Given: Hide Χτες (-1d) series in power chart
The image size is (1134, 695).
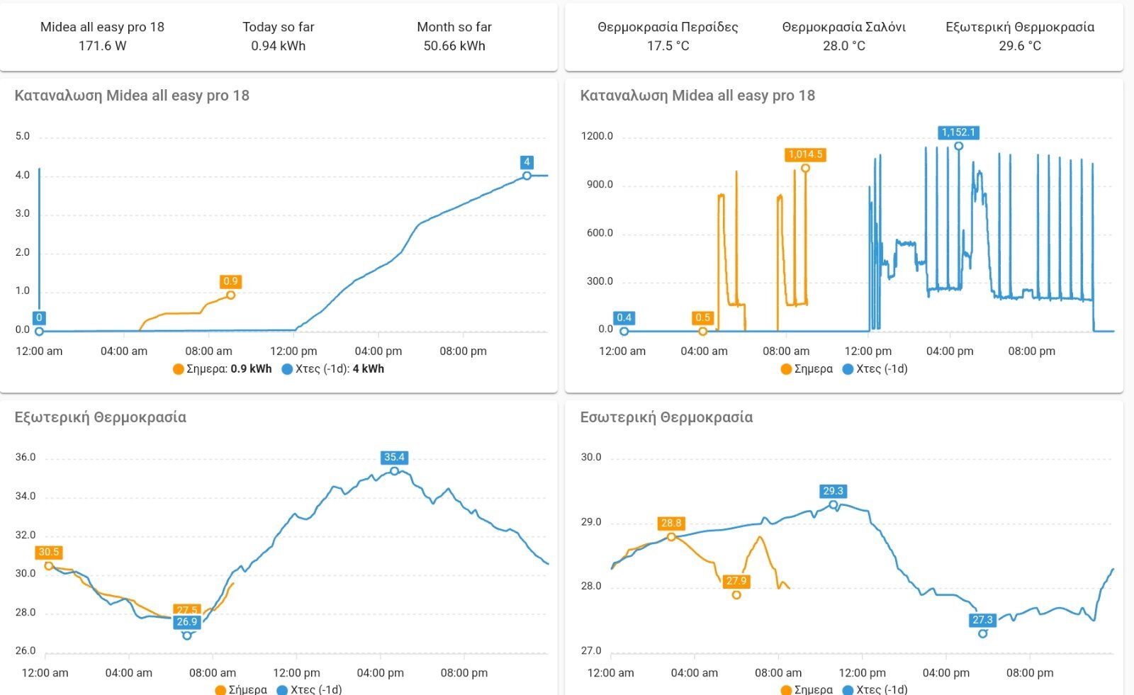Looking at the screenshot, I should [x=875, y=369].
